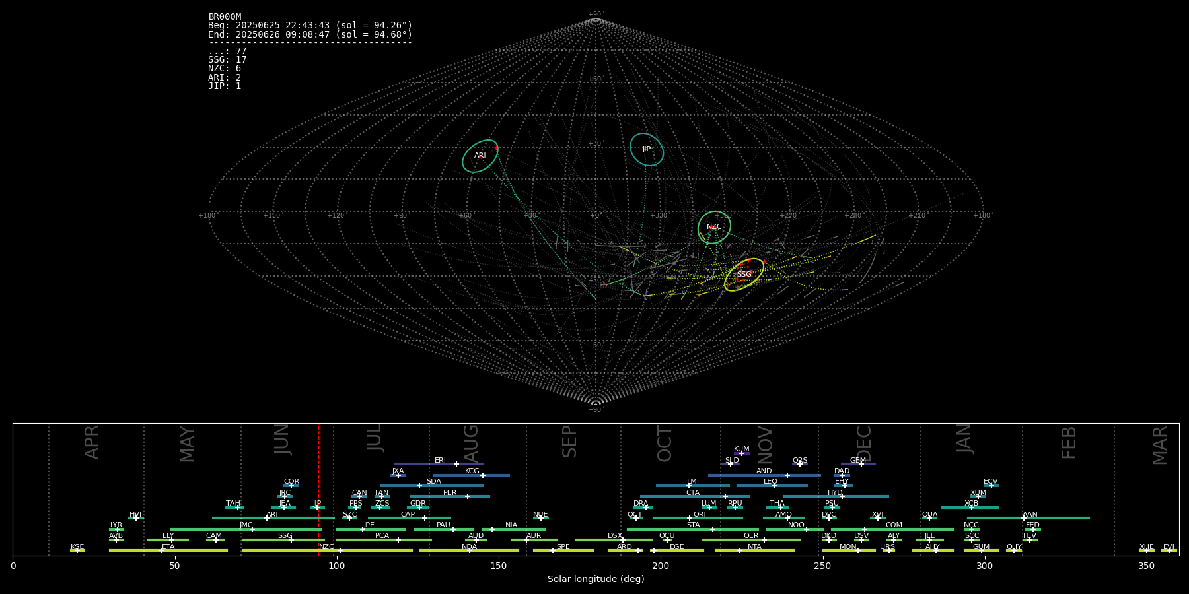Screen dimensions: 1189x594
Task: Click the SEP month label
Action: (x=569, y=442)
